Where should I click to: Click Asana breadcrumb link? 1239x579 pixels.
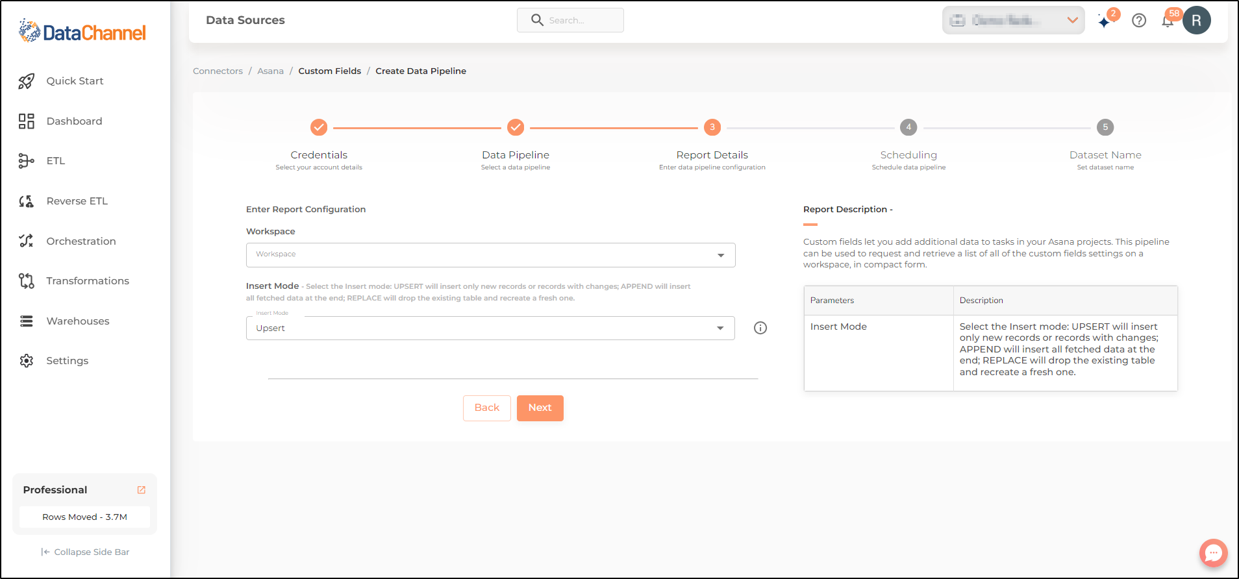point(270,71)
